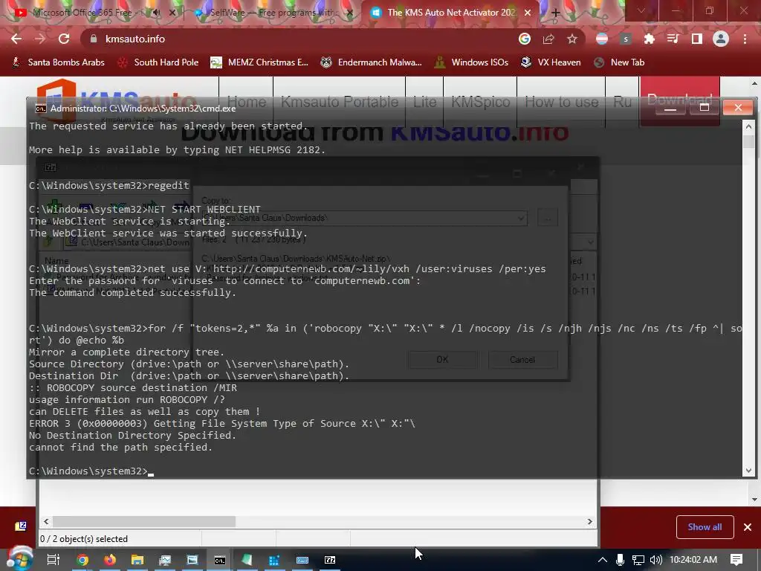
Task: Open the New Tab bookmark
Action: click(619, 62)
